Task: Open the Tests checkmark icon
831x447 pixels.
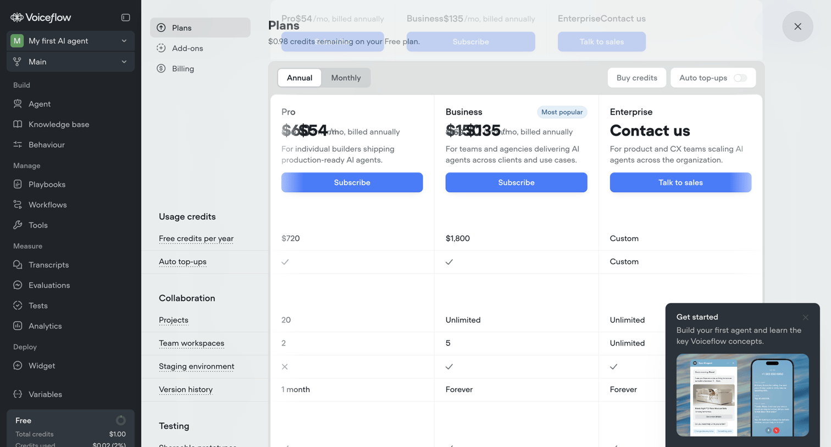Action: 18,305
